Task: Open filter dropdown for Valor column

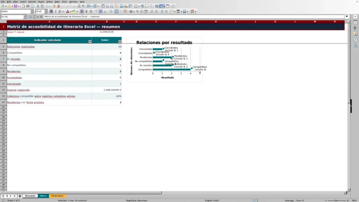Action: pyautogui.click(x=120, y=41)
